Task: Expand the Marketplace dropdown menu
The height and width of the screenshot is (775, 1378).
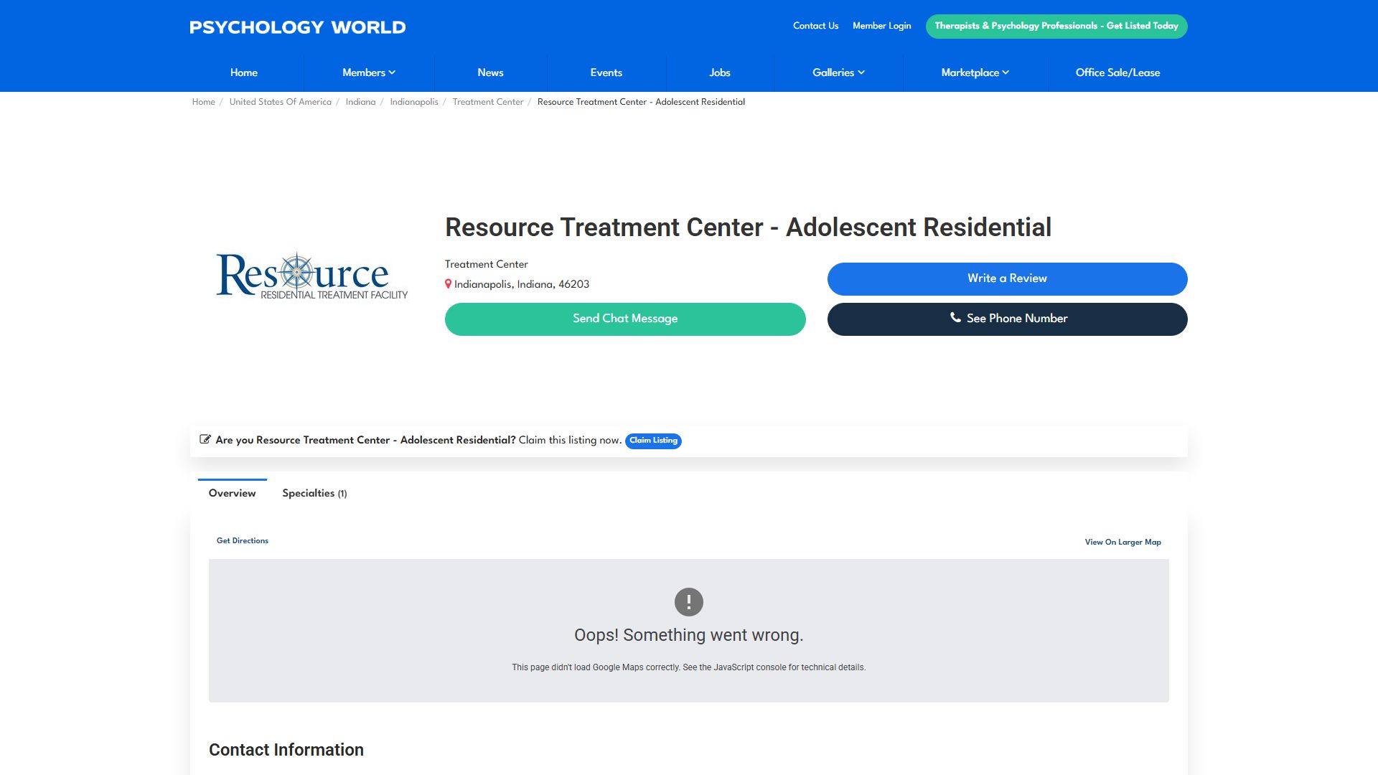Action: [x=975, y=72]
